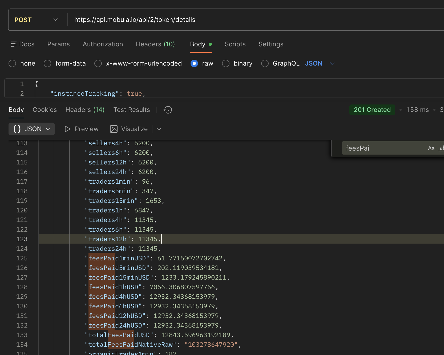Open request history using the clock icon
Image resolution: width=444 pixels, height=355 pixels.
coord(168,110)
